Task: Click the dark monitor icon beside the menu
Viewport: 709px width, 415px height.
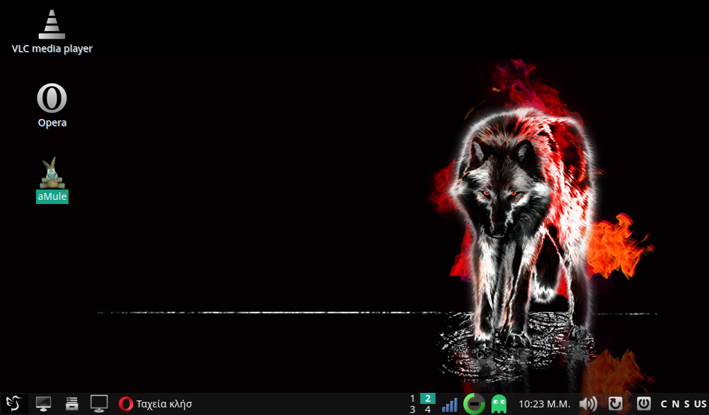Action: (44, 404)
